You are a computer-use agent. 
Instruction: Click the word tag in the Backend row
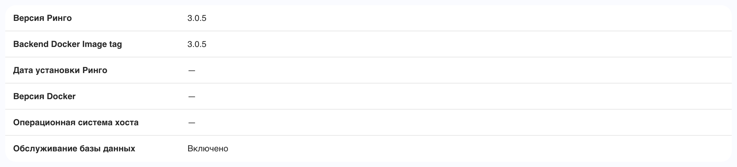115,44
